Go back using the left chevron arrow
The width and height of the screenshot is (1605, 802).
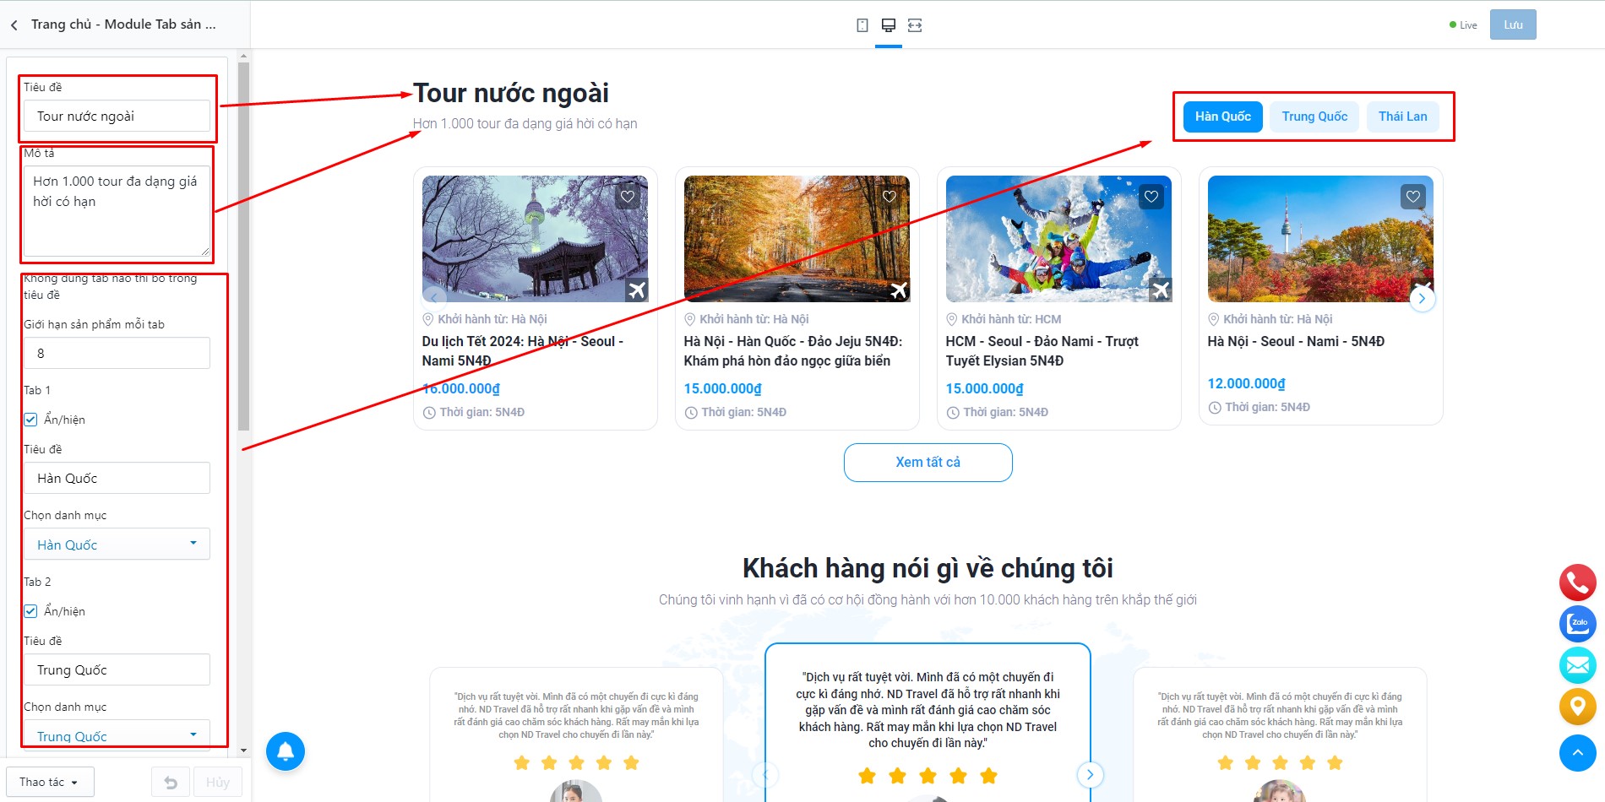(x=14, y=25)
